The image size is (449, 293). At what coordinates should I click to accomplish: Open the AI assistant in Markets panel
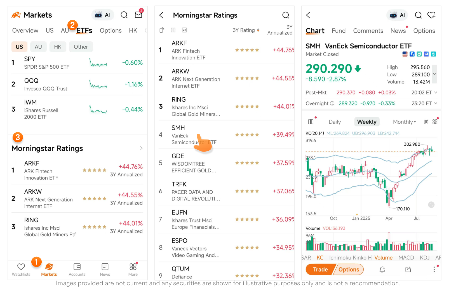103,15
